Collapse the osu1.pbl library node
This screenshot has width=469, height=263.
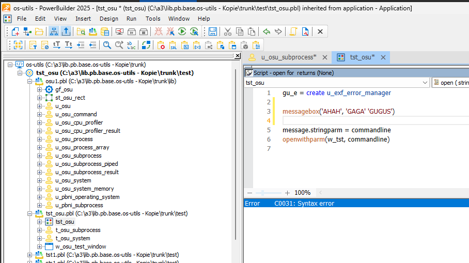pyautogui.click(x=29, y=82)
